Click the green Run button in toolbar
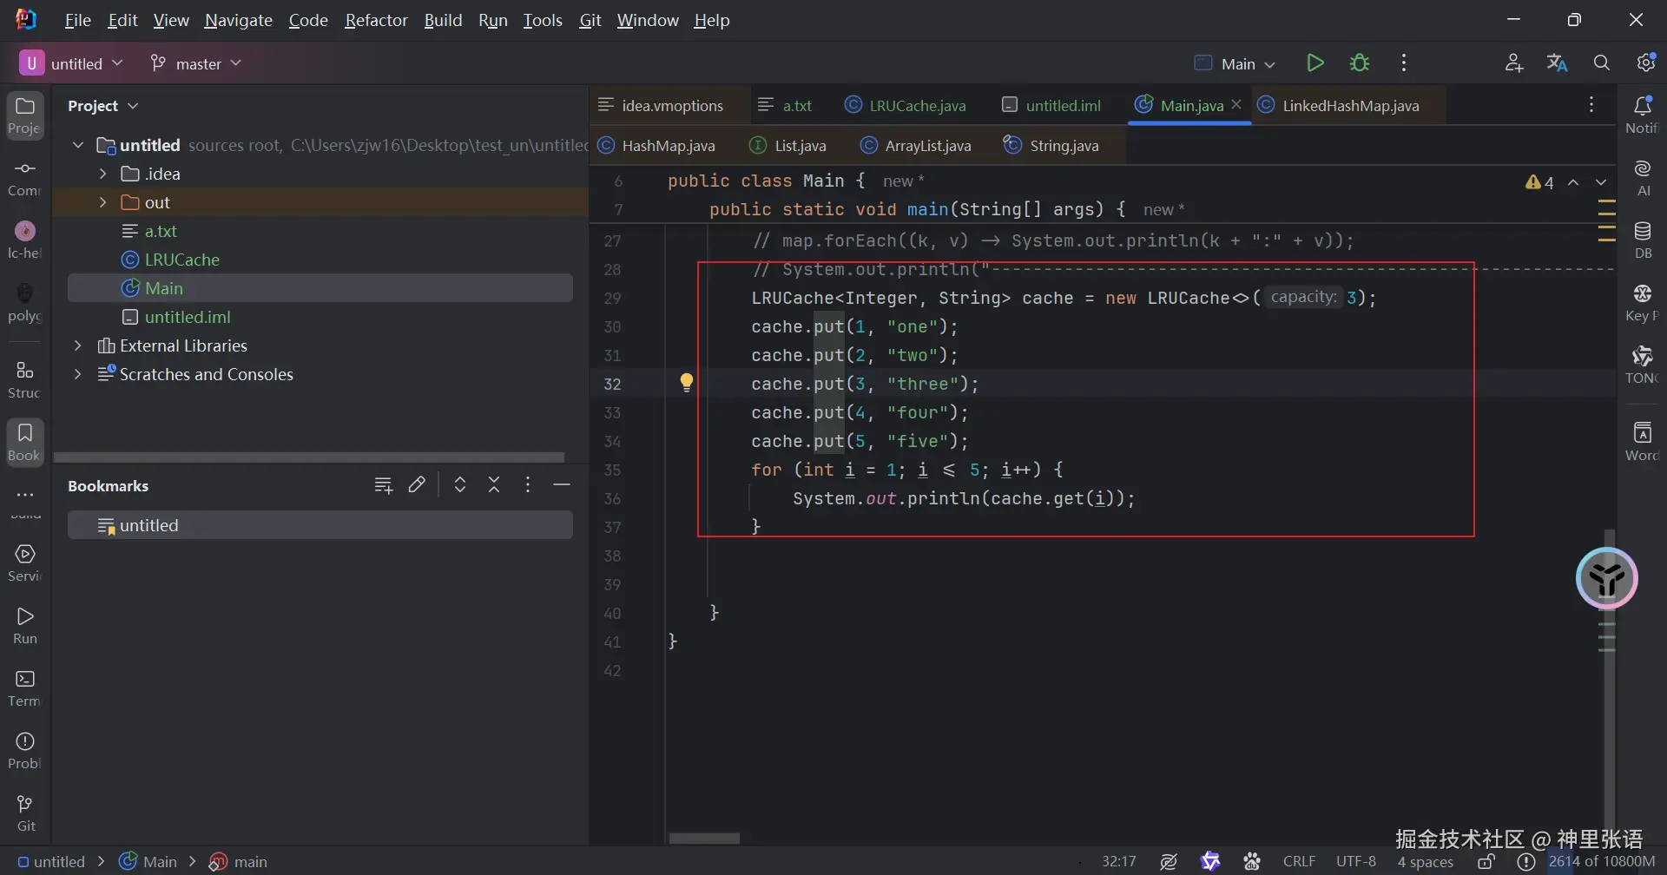Viewport: 1667px width, 875px height. point(1315,63)
